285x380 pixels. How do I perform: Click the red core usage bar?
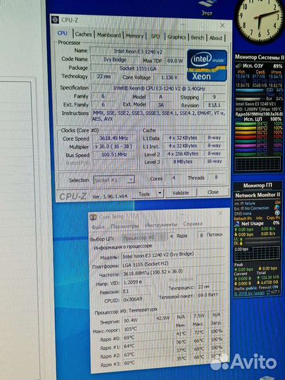coord(246,137)
